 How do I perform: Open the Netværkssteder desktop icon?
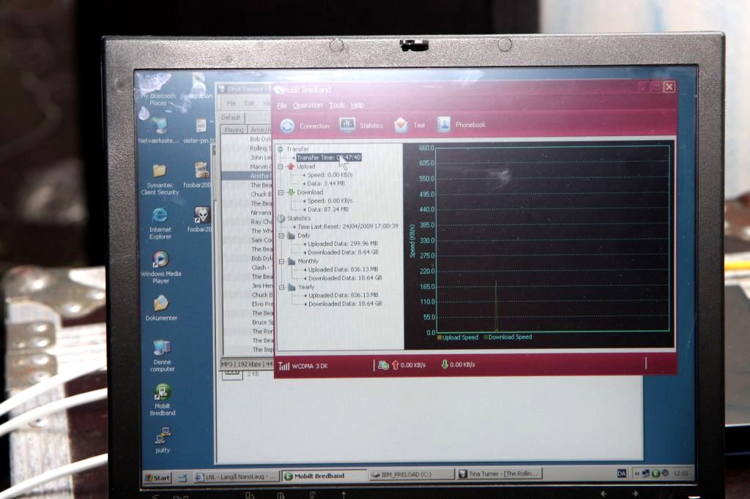158,130
